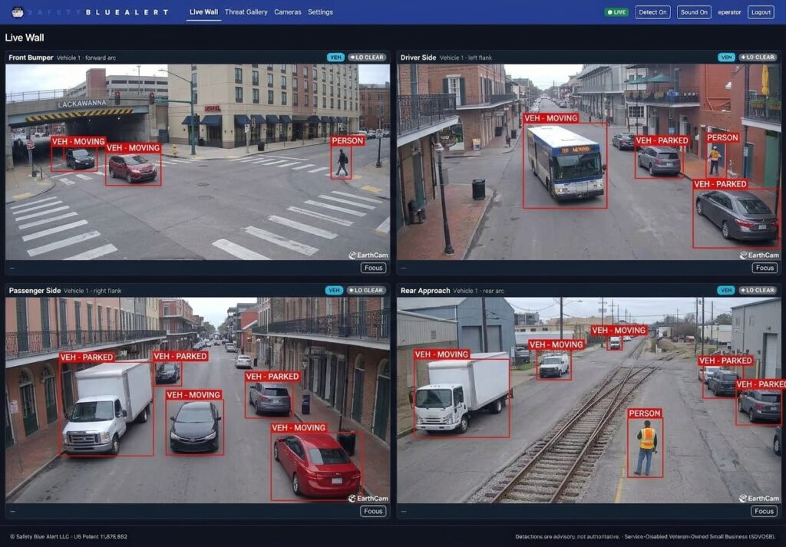Click the Passenger Side panel title
The image size is (786, 547).
35,291
